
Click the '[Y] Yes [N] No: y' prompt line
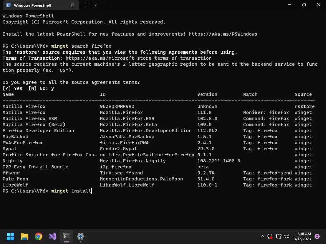(x=28, y=88)
